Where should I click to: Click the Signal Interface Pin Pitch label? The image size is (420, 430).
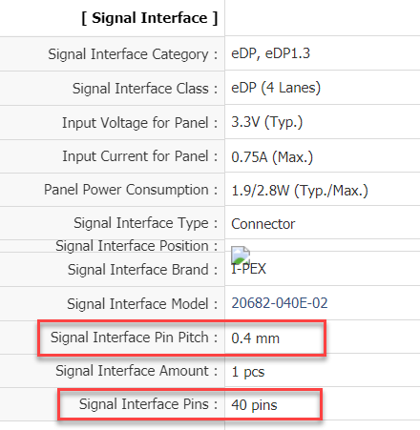pyautogui.click(x=134, y=338)
